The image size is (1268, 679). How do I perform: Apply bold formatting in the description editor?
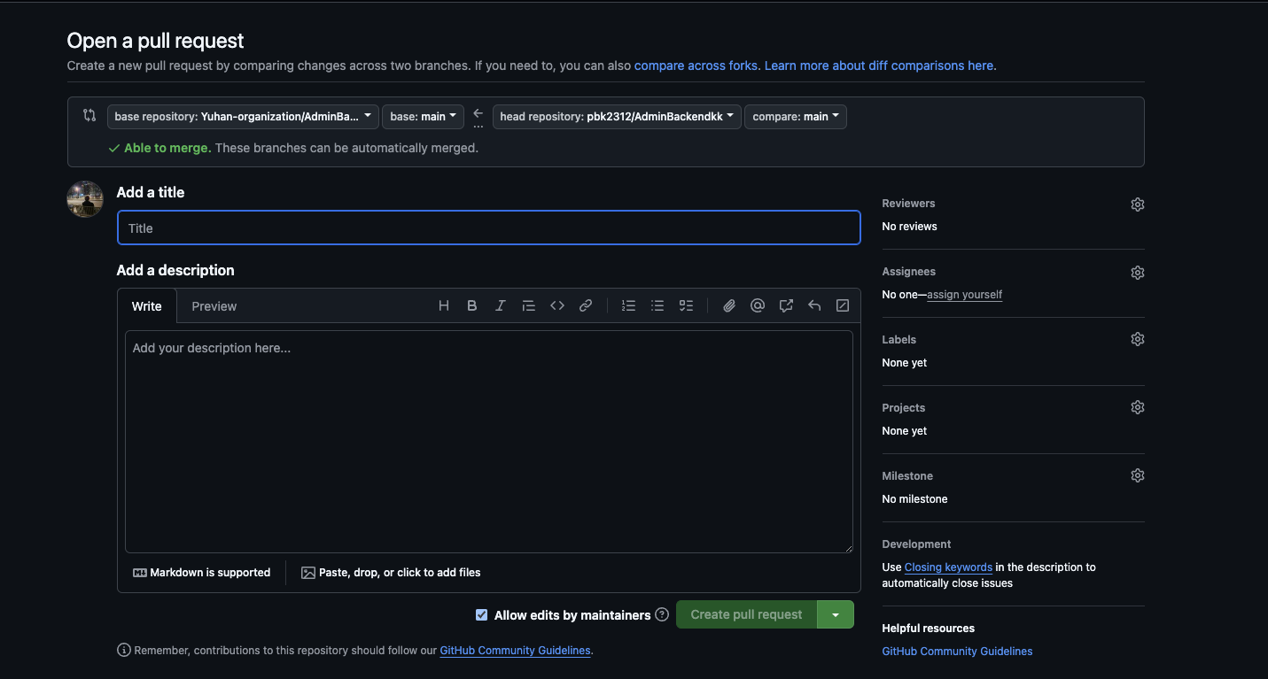(x=472, y=305)
